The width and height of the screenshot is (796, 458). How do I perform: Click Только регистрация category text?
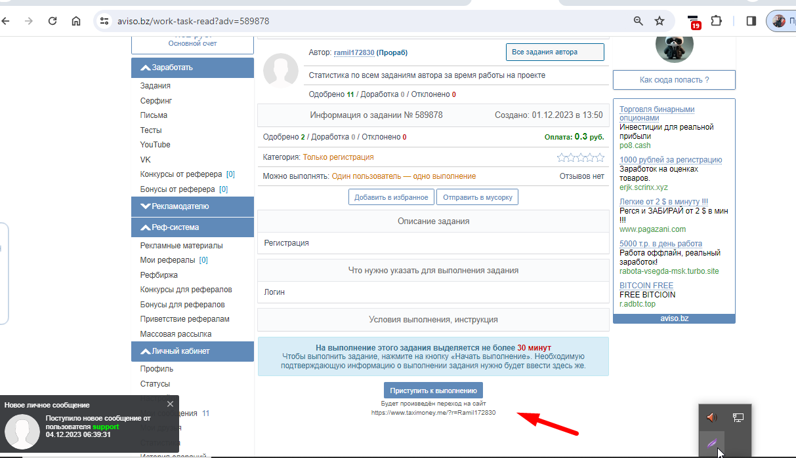pyautogui.click(x=338, y=157)
